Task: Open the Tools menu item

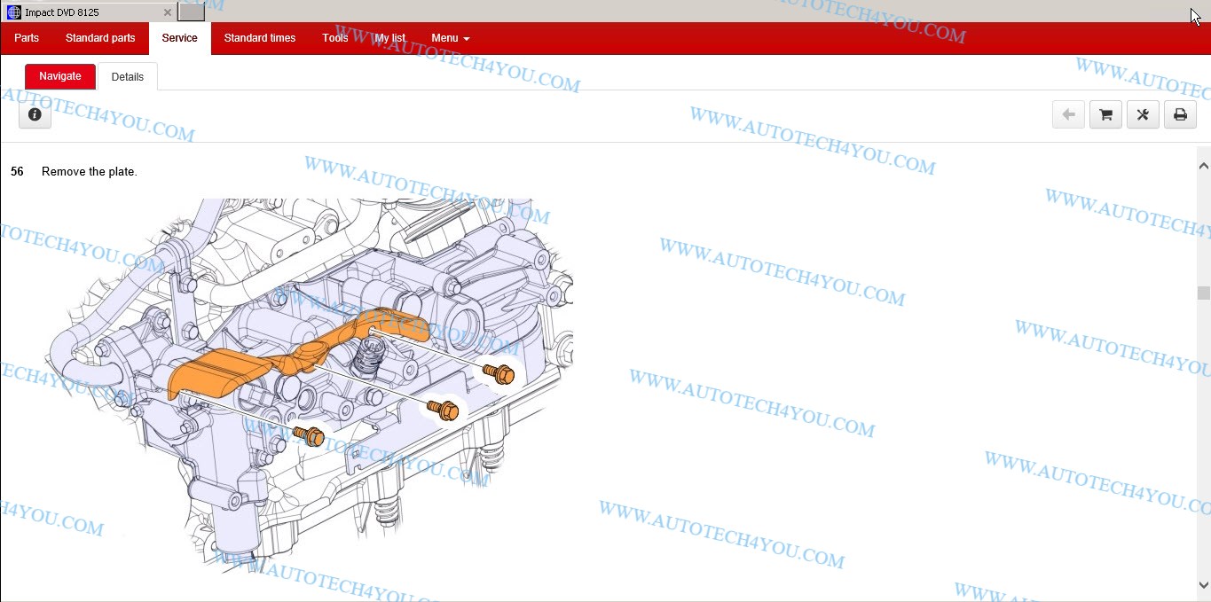Action: (335, 38)
